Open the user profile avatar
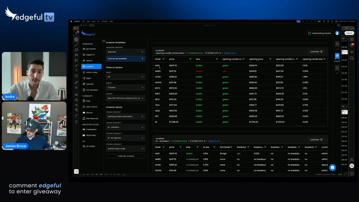 (337, 33)
